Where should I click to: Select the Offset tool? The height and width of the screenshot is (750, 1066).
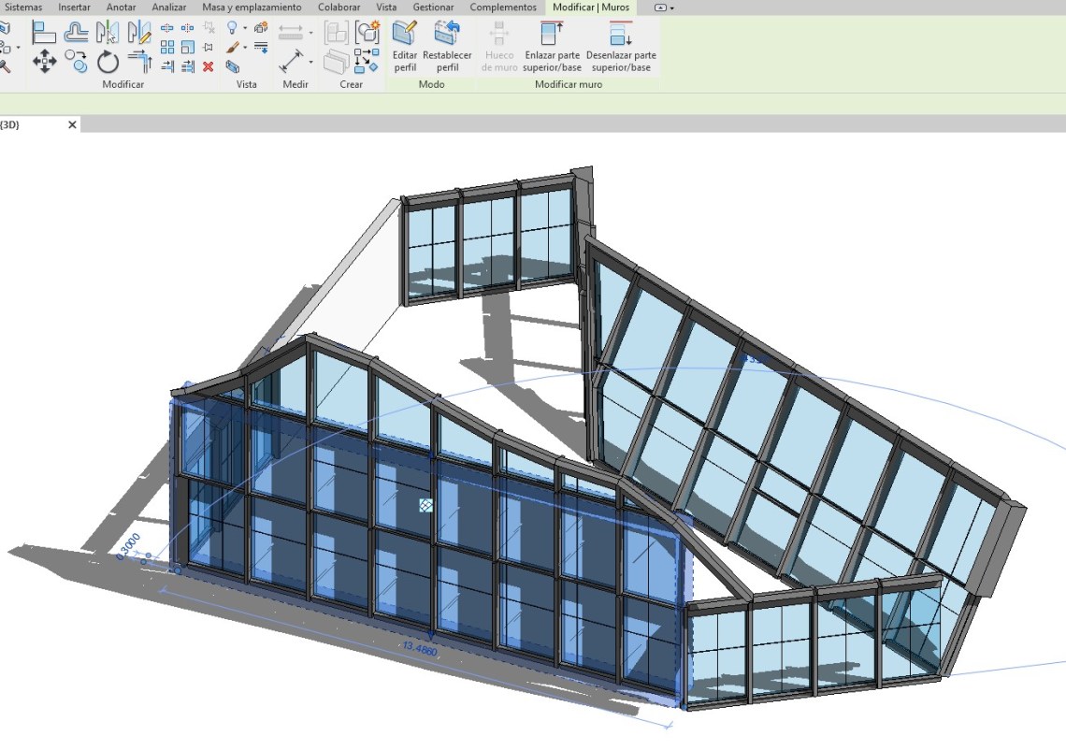coord(77,33)
